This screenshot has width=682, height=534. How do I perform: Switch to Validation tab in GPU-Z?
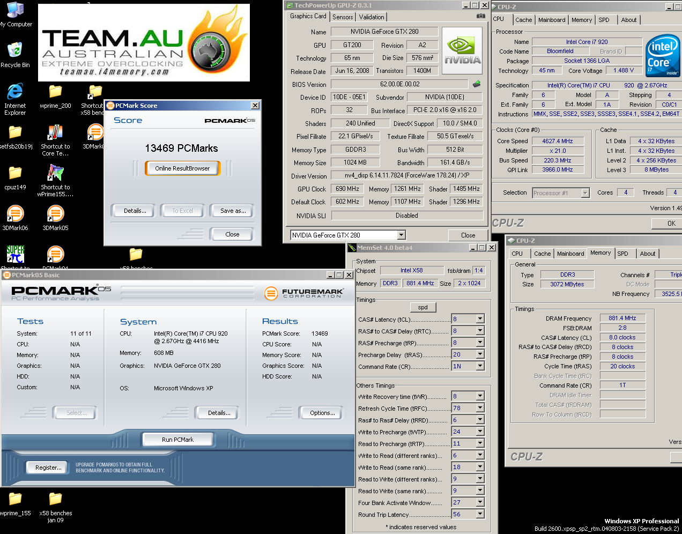click(372, 17)
